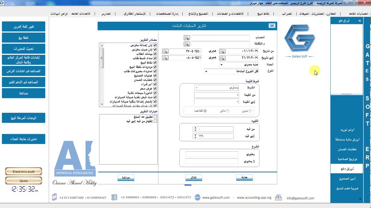Toggle نقاط البيع report source
Screen dimensions: 371x208
[x=155, y=63]
